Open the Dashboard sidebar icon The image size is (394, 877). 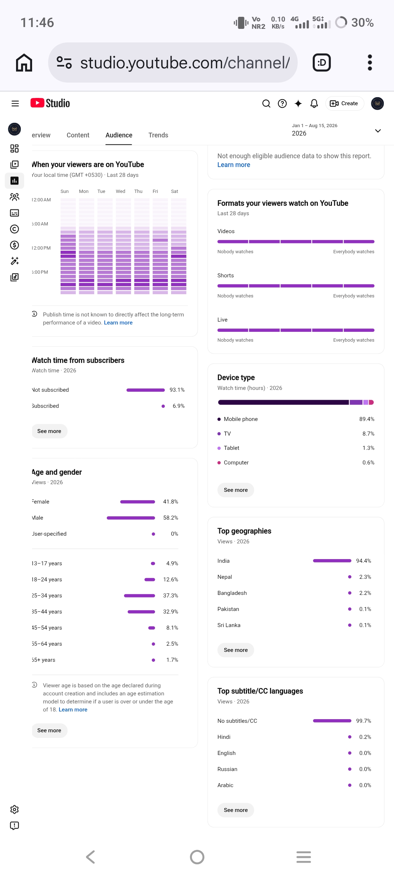tap(15, 148)
